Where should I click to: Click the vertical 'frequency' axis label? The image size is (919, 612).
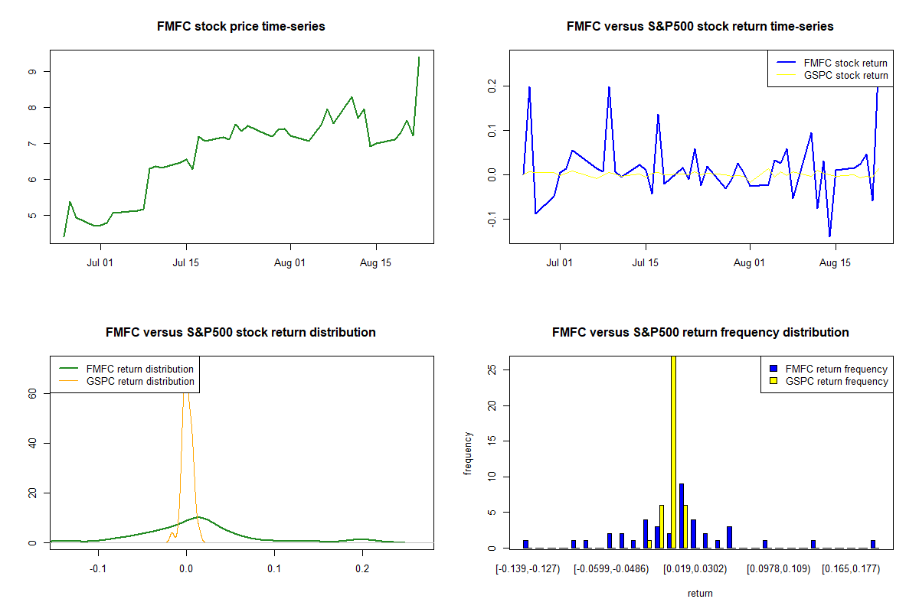click(468, 454)
